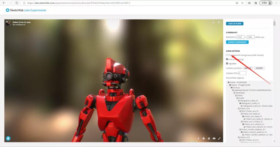Close the viewer overlay with the X icon
The width and height of the screenshot is (280, 147).
click(x=219, y=22)
